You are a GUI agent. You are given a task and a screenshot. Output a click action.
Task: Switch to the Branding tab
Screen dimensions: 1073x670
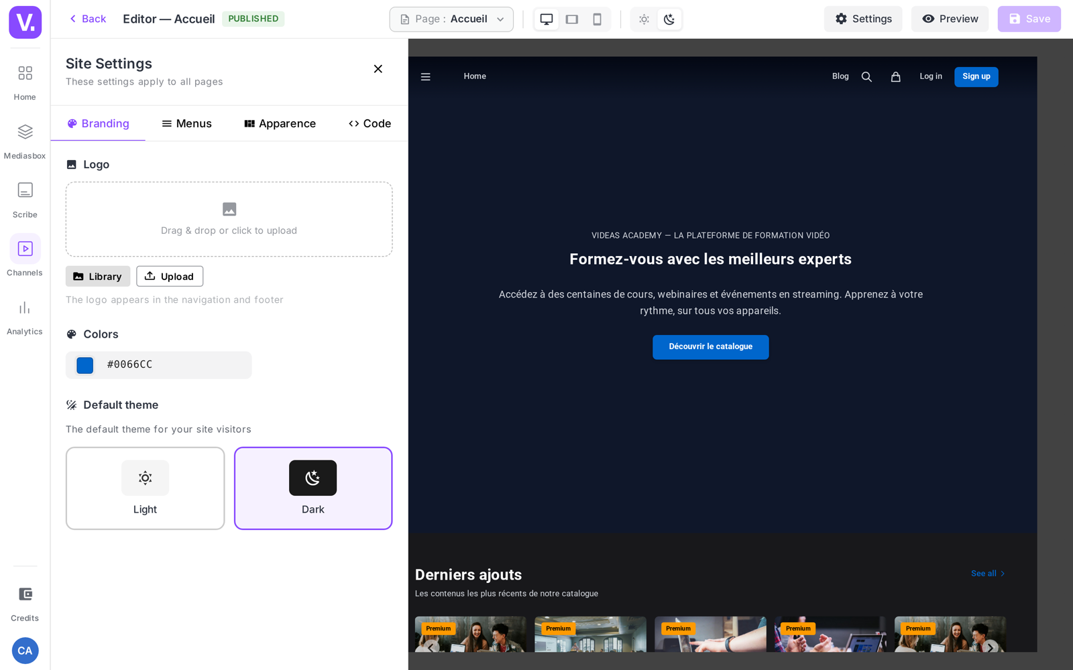(99, 124)
